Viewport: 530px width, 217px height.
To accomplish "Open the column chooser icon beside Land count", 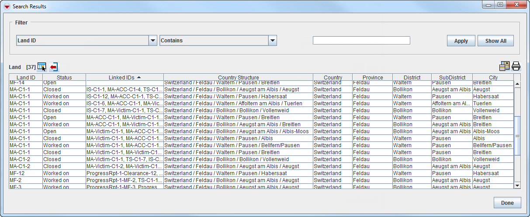I will pyautogui.click(x=42, y=67).
